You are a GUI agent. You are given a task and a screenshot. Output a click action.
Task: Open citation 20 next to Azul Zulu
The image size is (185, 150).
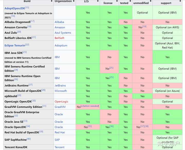coord(19,32)
